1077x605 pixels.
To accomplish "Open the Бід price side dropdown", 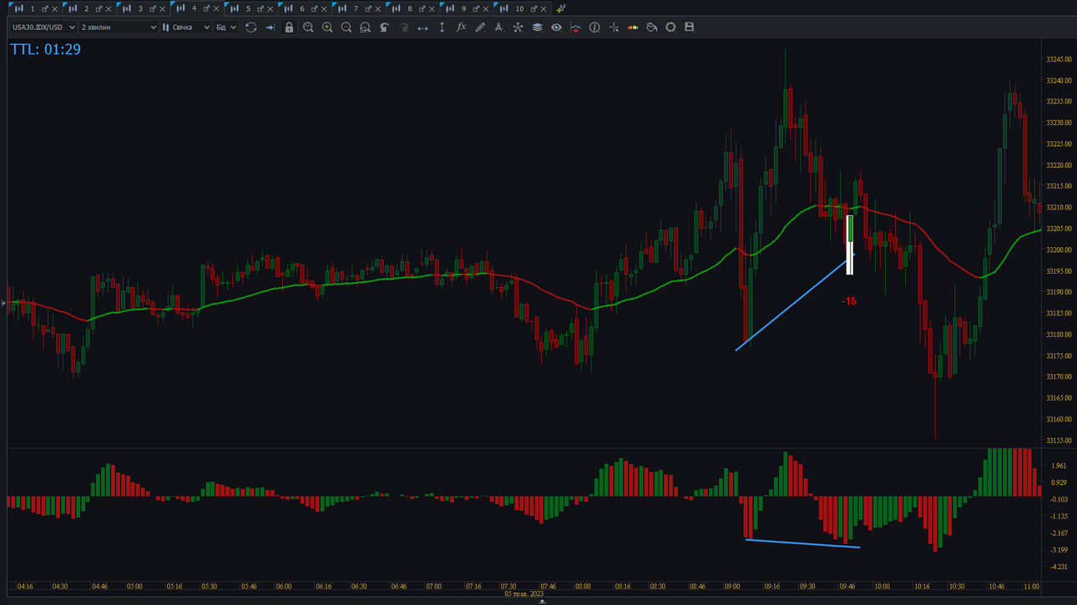I will (x=226, y=28).
